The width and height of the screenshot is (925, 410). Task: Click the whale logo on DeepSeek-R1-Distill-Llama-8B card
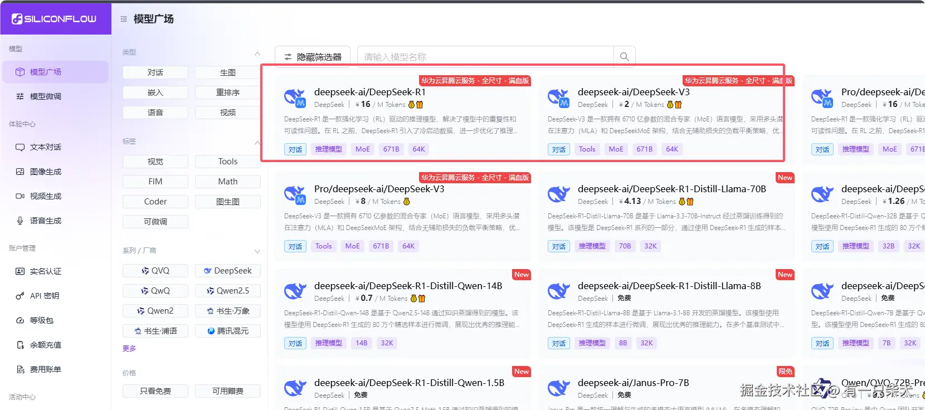click(558, 291)
